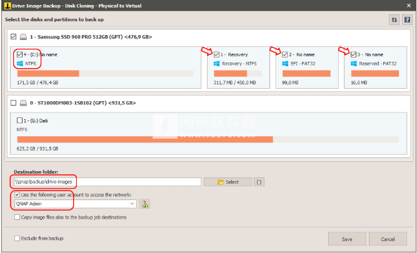Viewport: 417px width, 253px height.
Task: Click the add user account icon
Action: pyautogui.click(x=145, y=204)
